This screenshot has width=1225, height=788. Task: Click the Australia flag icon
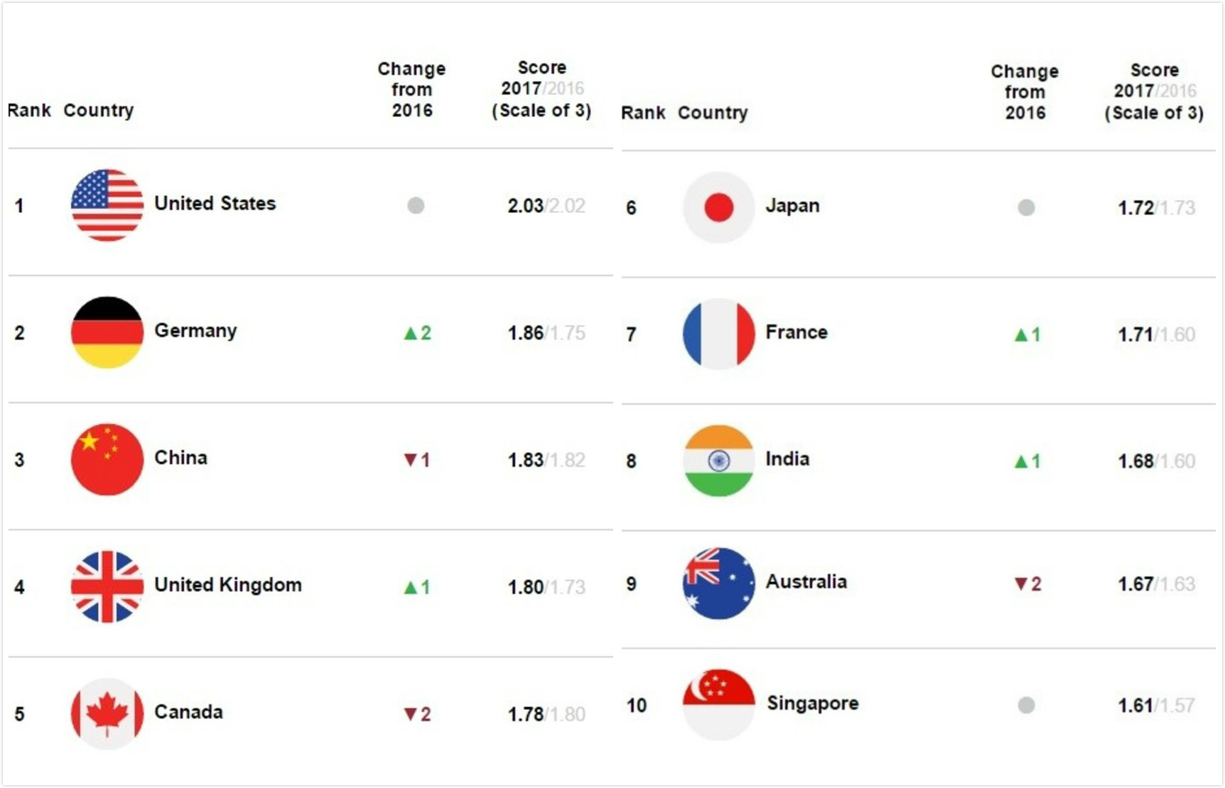coord(718,584)
